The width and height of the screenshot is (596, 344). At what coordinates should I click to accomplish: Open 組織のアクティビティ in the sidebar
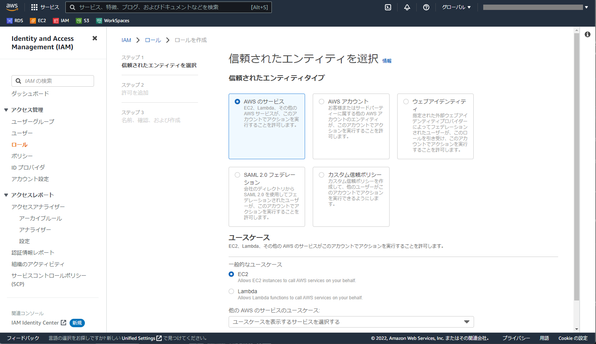[x=38, y=264]
